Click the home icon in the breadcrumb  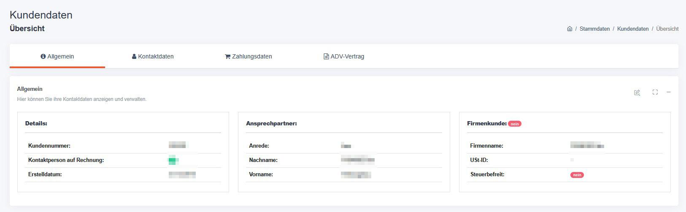[x=570, y=29]
